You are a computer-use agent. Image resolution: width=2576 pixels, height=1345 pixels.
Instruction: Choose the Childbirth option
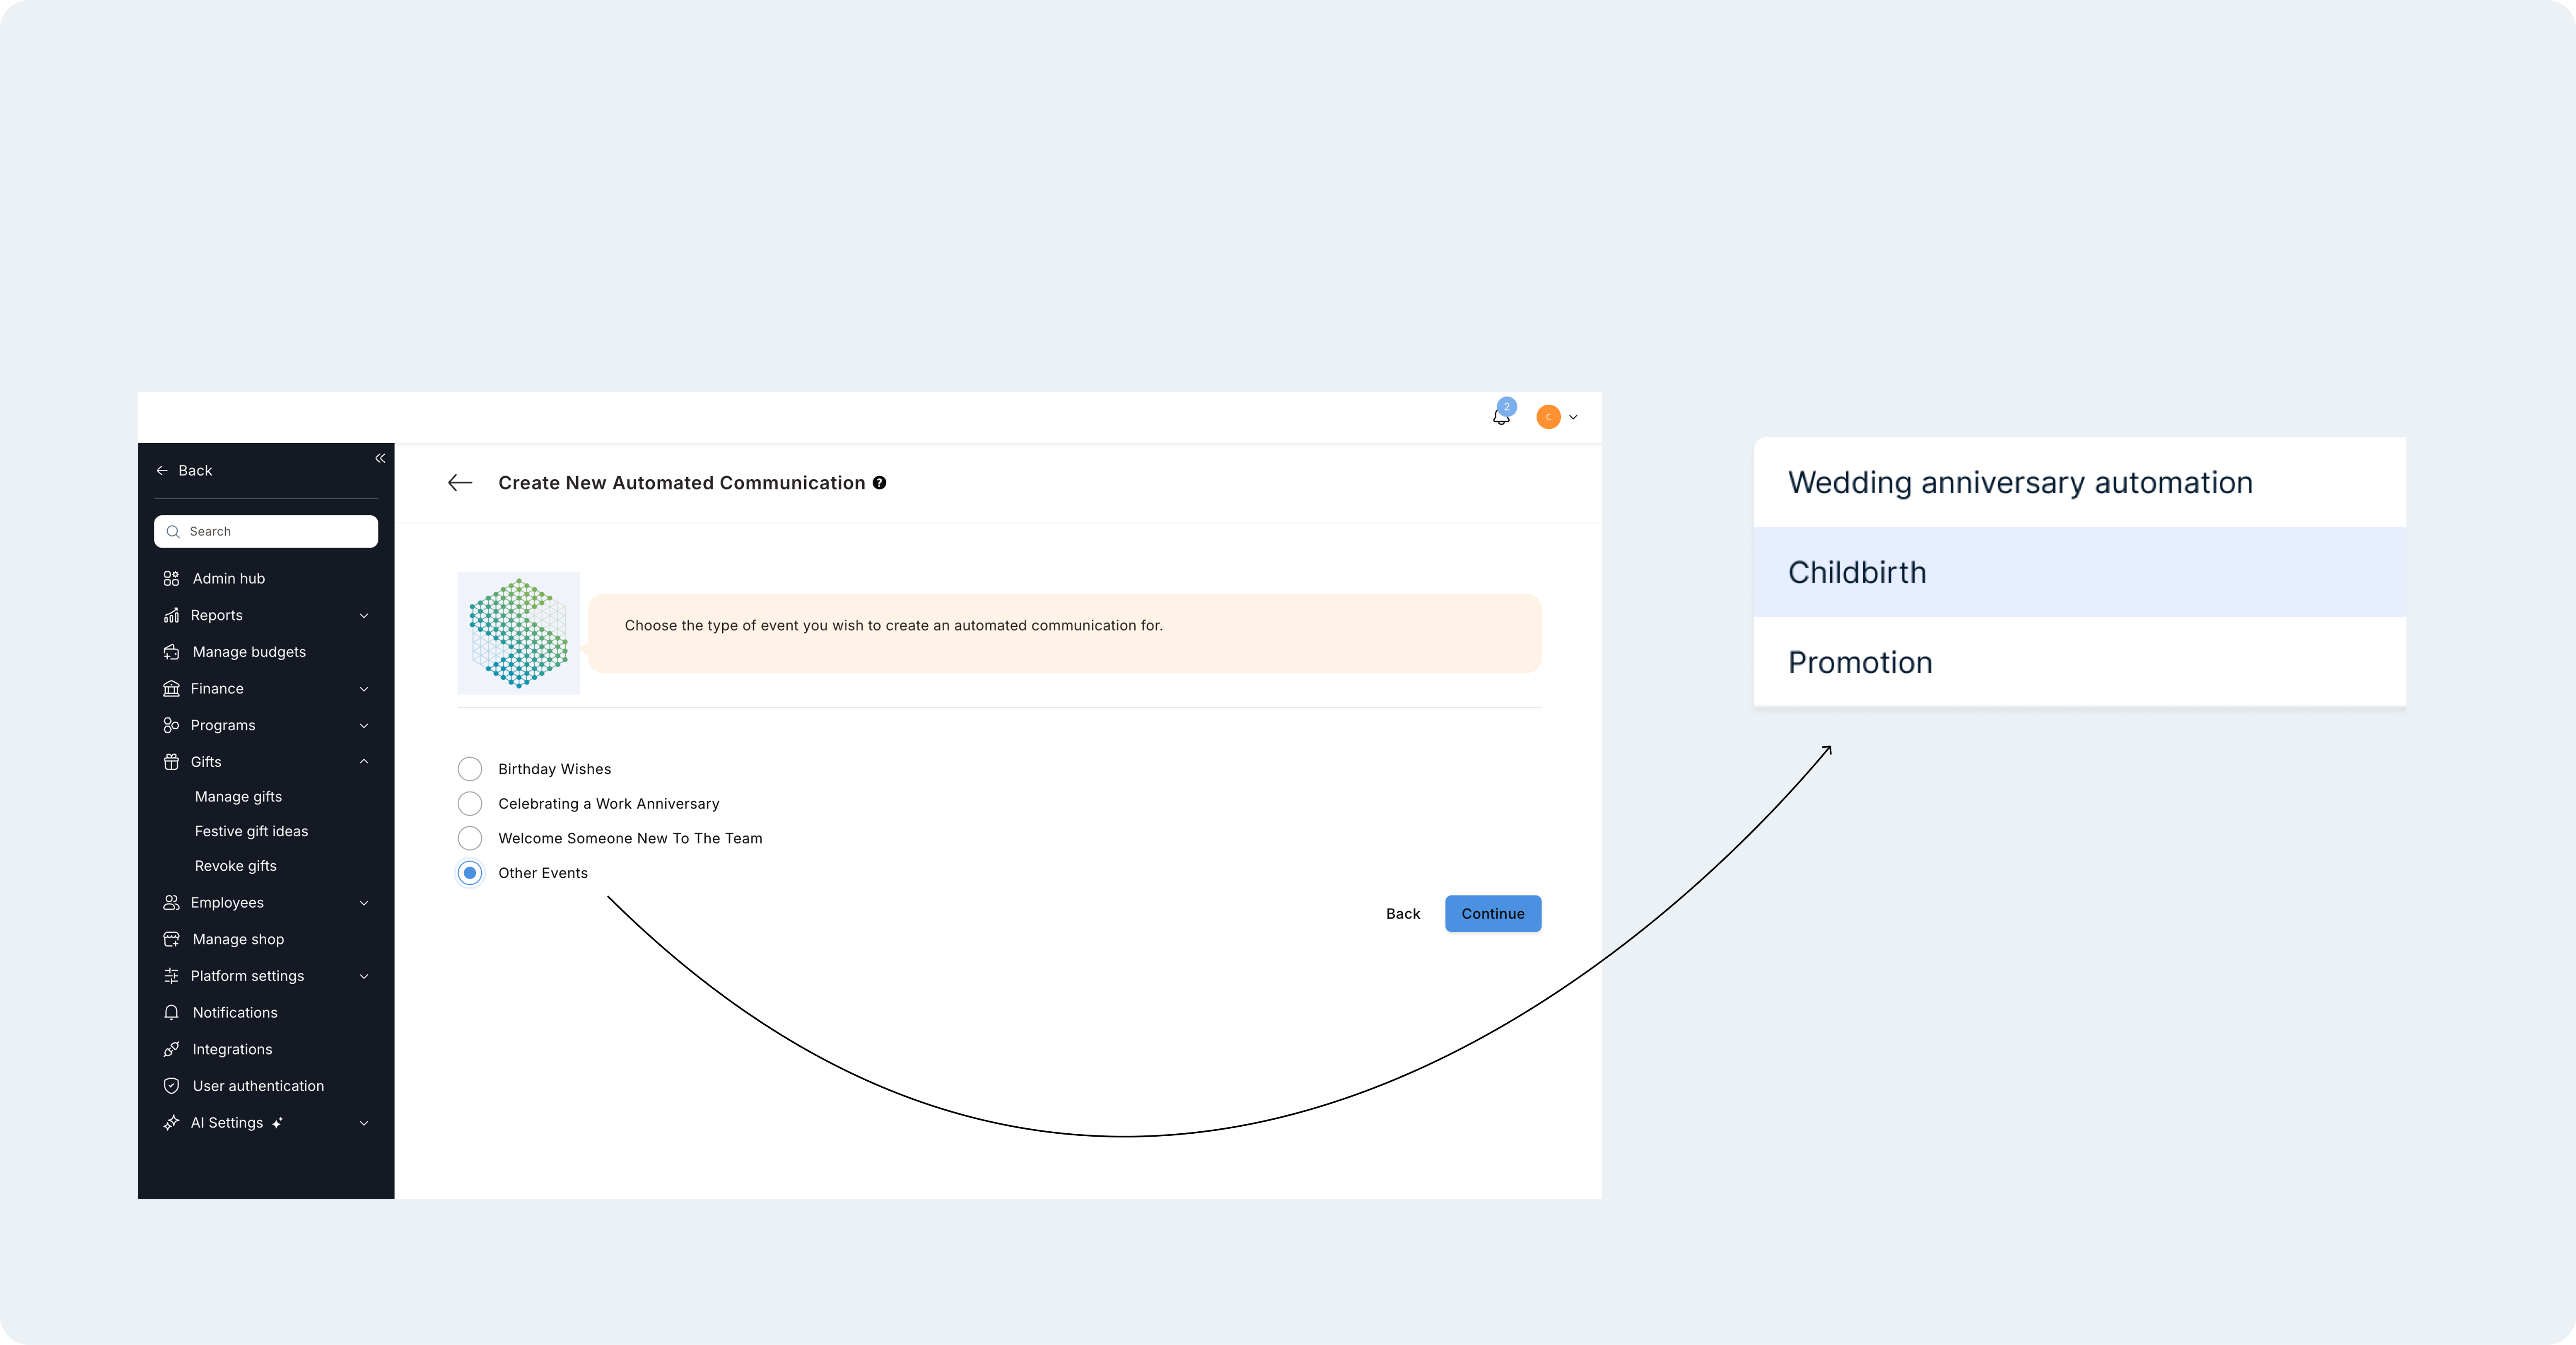tap(2080, 572)
